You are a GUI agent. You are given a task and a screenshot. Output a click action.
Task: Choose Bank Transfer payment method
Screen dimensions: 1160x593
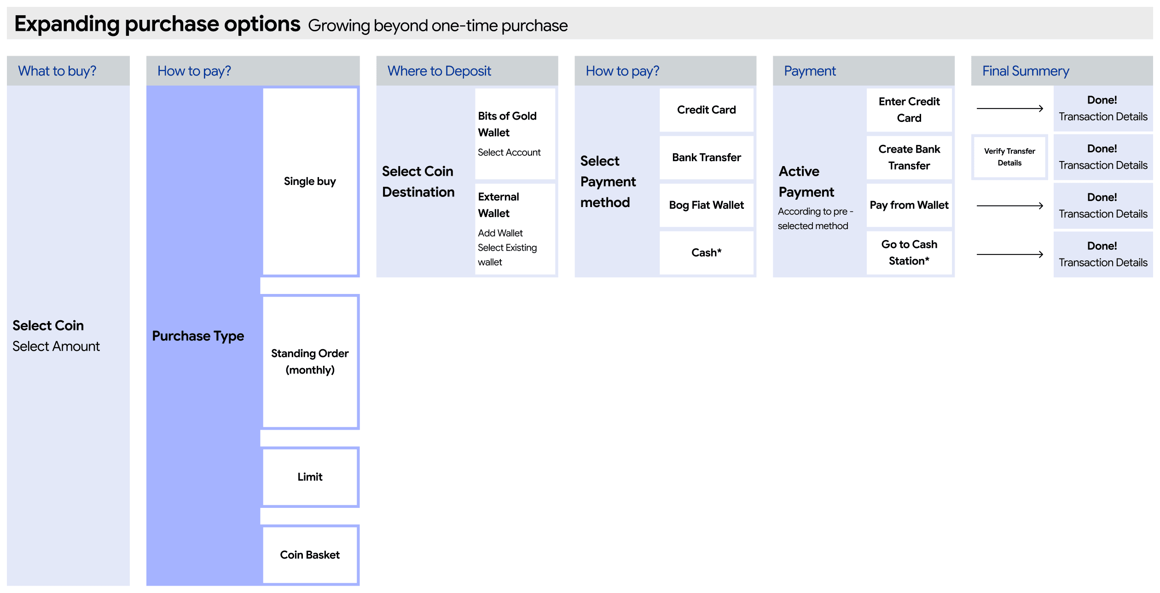point(707,157)
